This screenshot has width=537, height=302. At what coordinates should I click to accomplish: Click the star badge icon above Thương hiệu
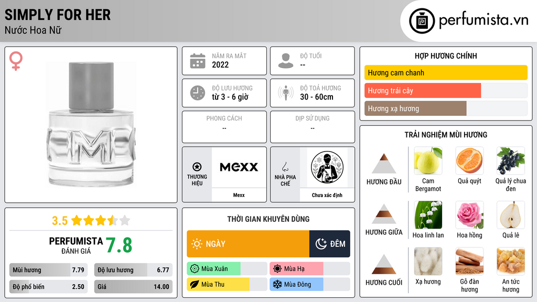pos(197,167)
